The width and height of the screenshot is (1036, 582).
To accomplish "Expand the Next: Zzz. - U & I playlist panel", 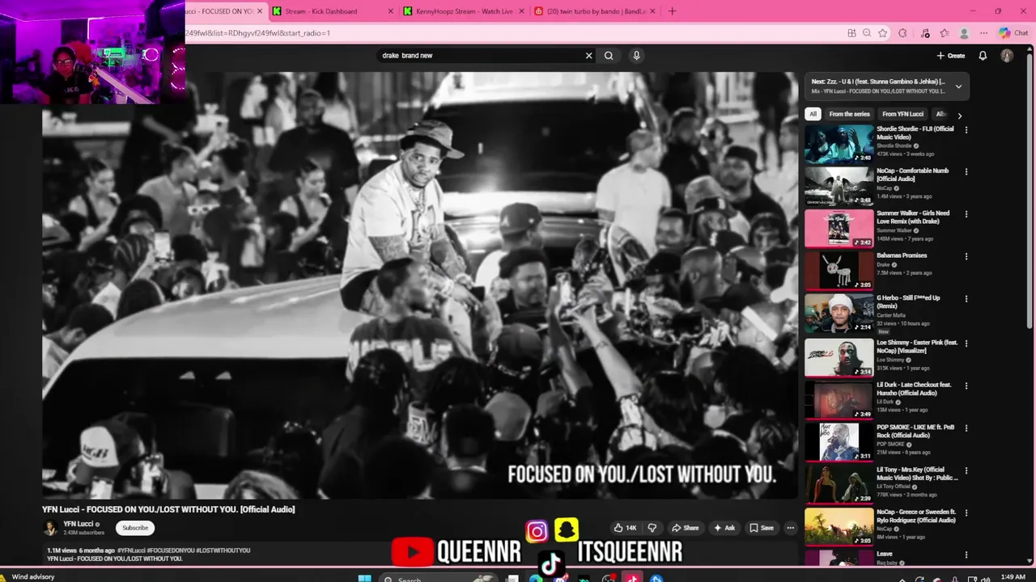I will coord(958,86).
